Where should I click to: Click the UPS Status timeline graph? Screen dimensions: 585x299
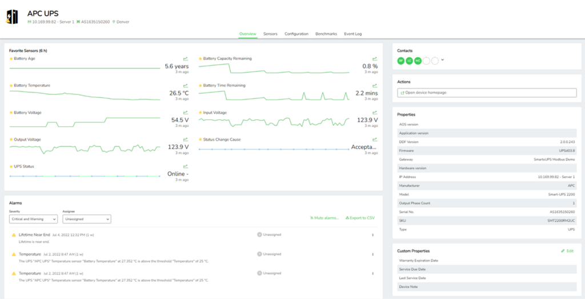[85, 176]
